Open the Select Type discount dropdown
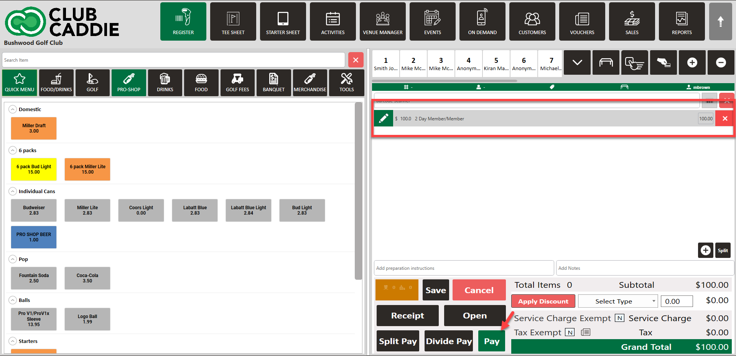Viewport: 736px width, 356px height. click(617, 301)
